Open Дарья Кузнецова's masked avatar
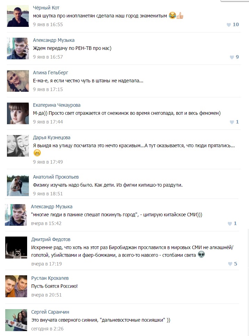This screenshot has width=249, height=336. point(18,146)
